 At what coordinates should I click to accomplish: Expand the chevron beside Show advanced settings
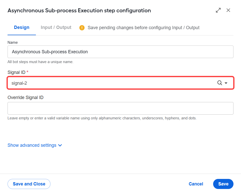[x=60, y=145]
